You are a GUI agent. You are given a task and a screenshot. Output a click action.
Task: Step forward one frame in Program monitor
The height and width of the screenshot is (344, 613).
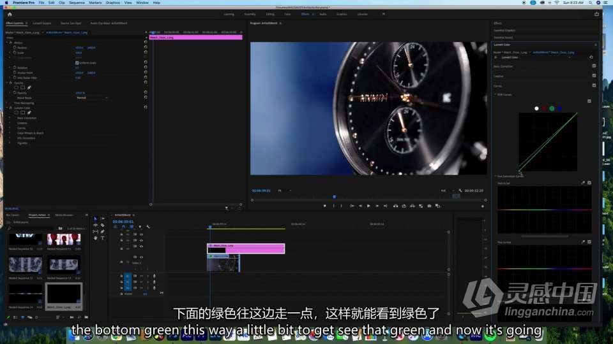point(377,206)
